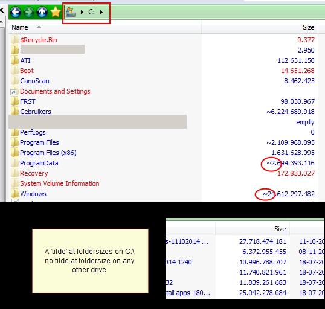Viewport: 325px width, 309px height.
Task: Select the row sized 25.042.278.084
Action: 245,293
